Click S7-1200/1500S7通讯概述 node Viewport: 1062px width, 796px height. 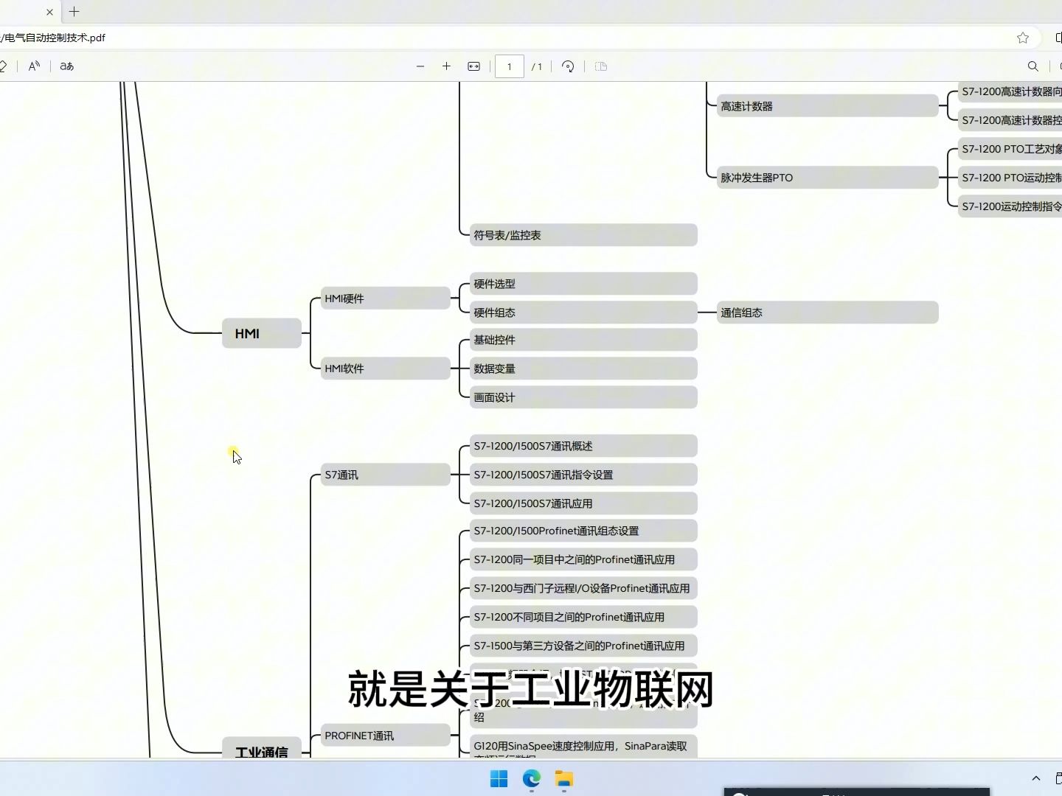583,446
